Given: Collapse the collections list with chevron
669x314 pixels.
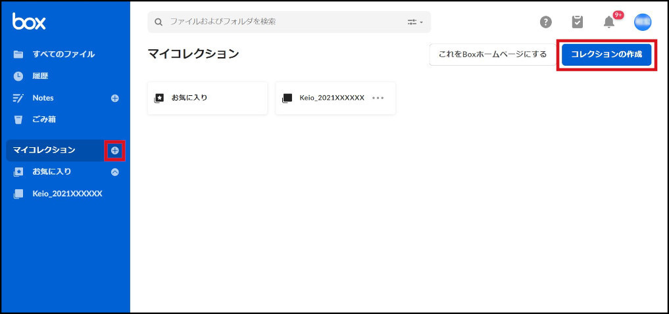Looking at the screenshot, I should [114, 172].
